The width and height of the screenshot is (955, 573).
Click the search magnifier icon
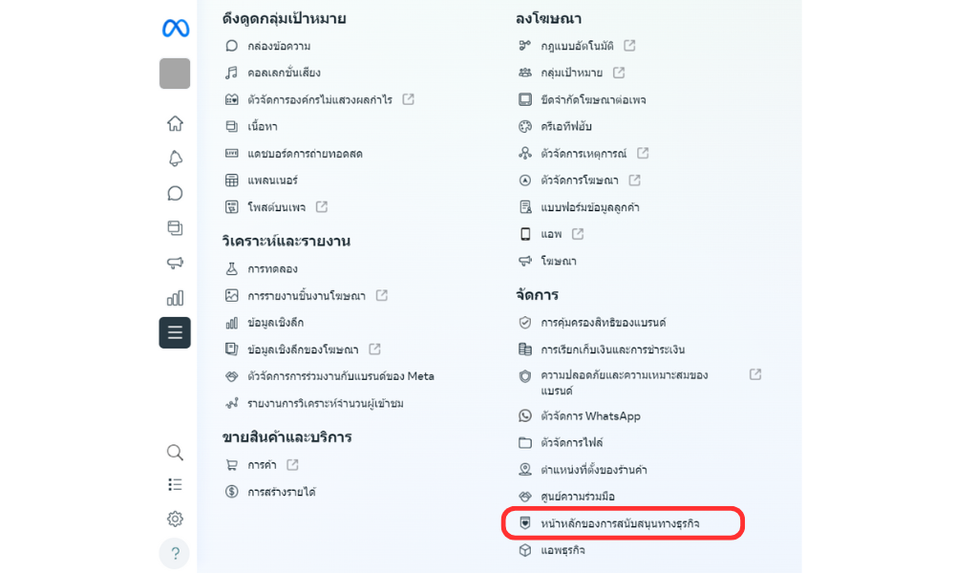pos(175,453)
